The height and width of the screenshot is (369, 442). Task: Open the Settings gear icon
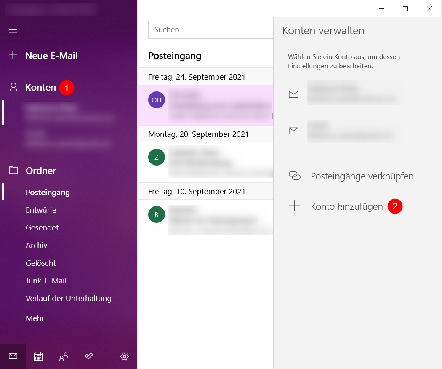(125, 356)
